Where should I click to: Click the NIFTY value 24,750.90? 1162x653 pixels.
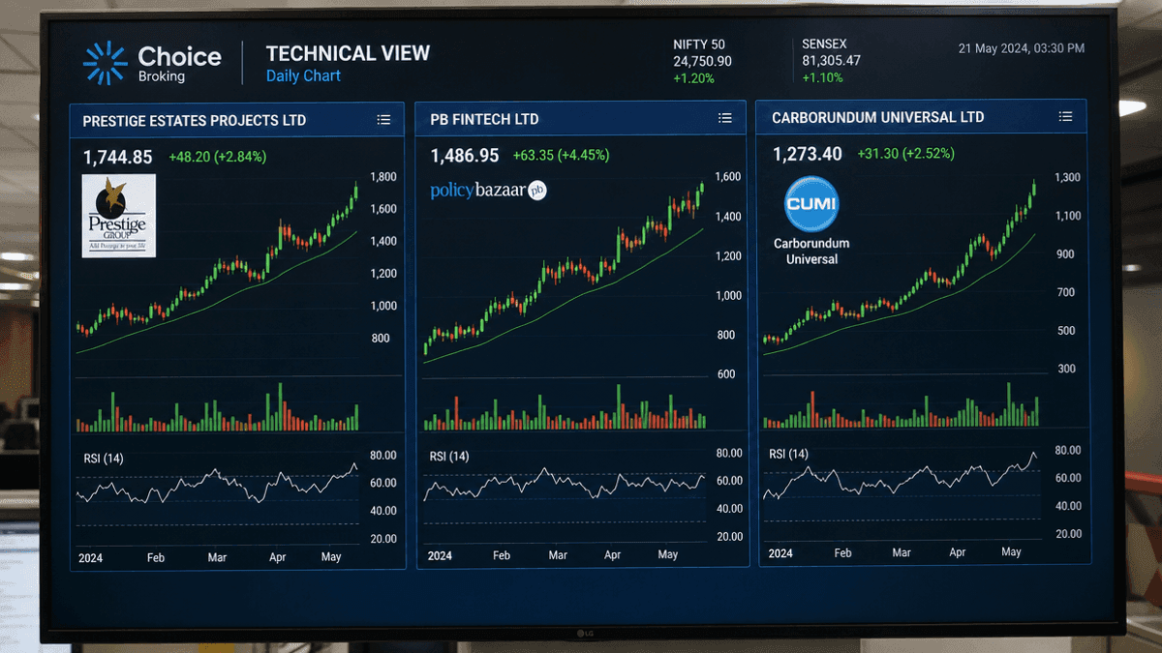(x=702, y=61)
